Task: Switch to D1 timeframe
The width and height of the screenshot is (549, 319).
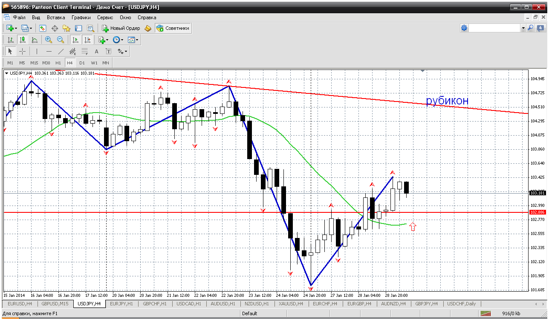Action: coord(82,63)
